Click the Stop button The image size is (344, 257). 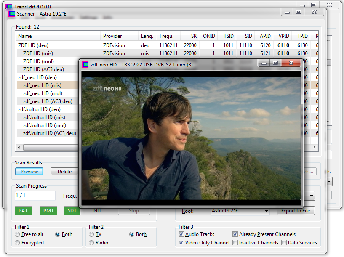tap(134, 211)
